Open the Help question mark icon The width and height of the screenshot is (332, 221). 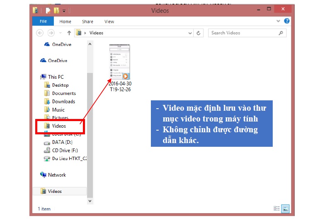287,21
